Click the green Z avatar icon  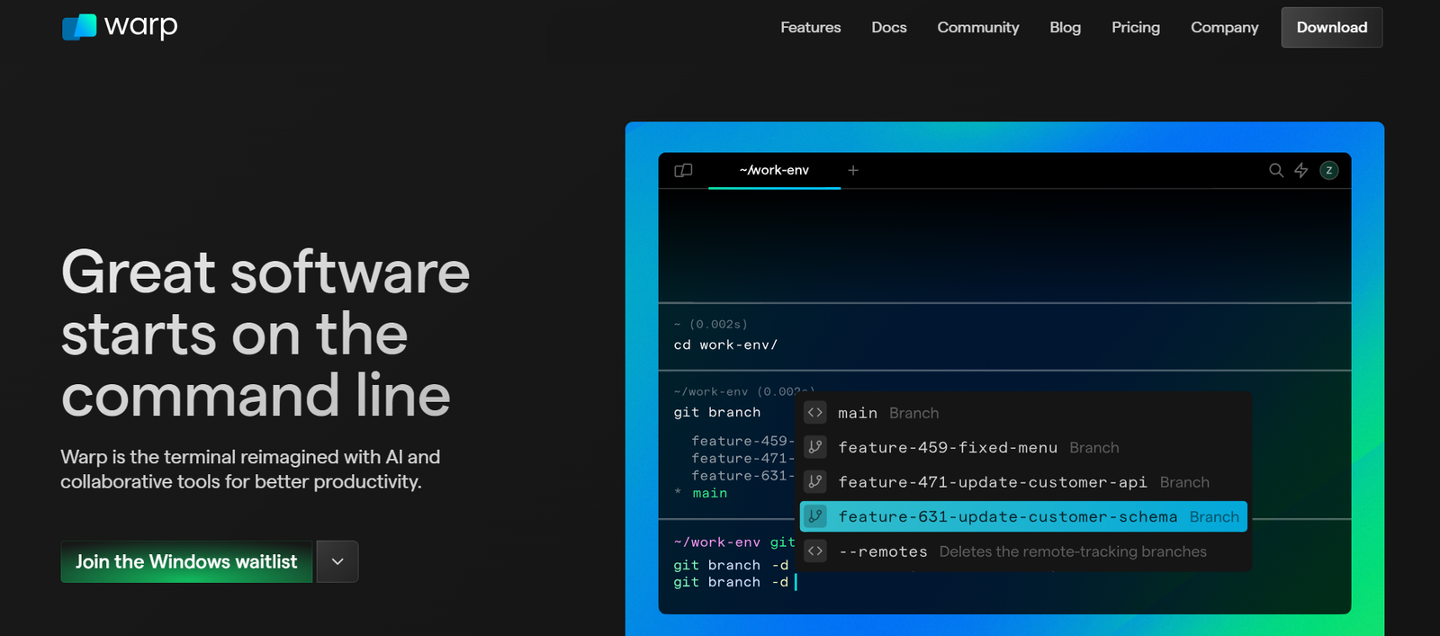click(x=1329, y=170)
